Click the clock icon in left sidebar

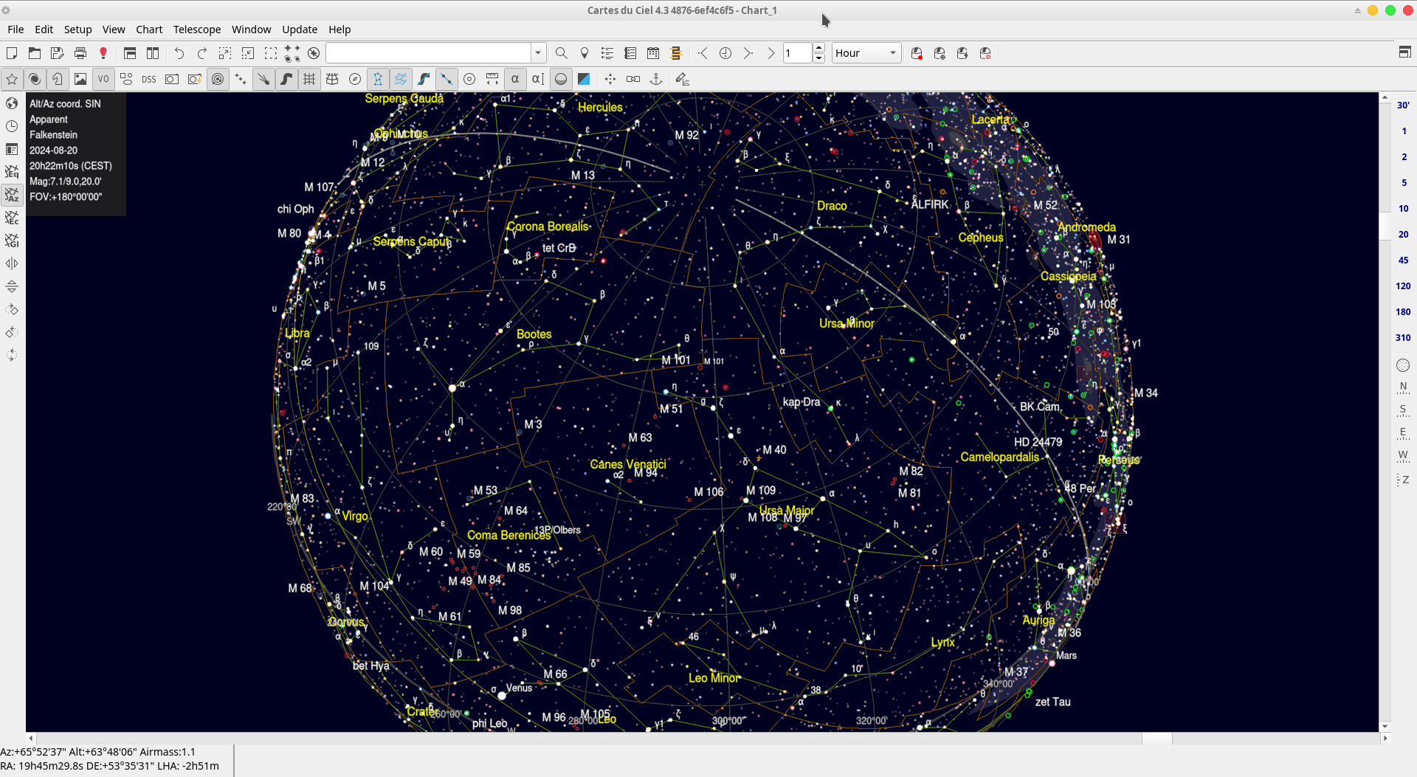(x=12, y=126)
